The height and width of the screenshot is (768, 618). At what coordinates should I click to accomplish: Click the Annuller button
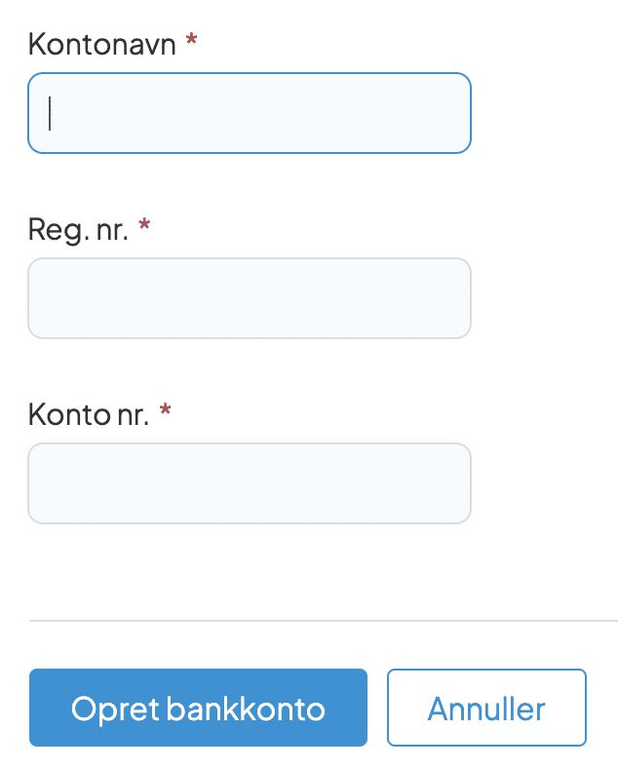click(486, 708)
